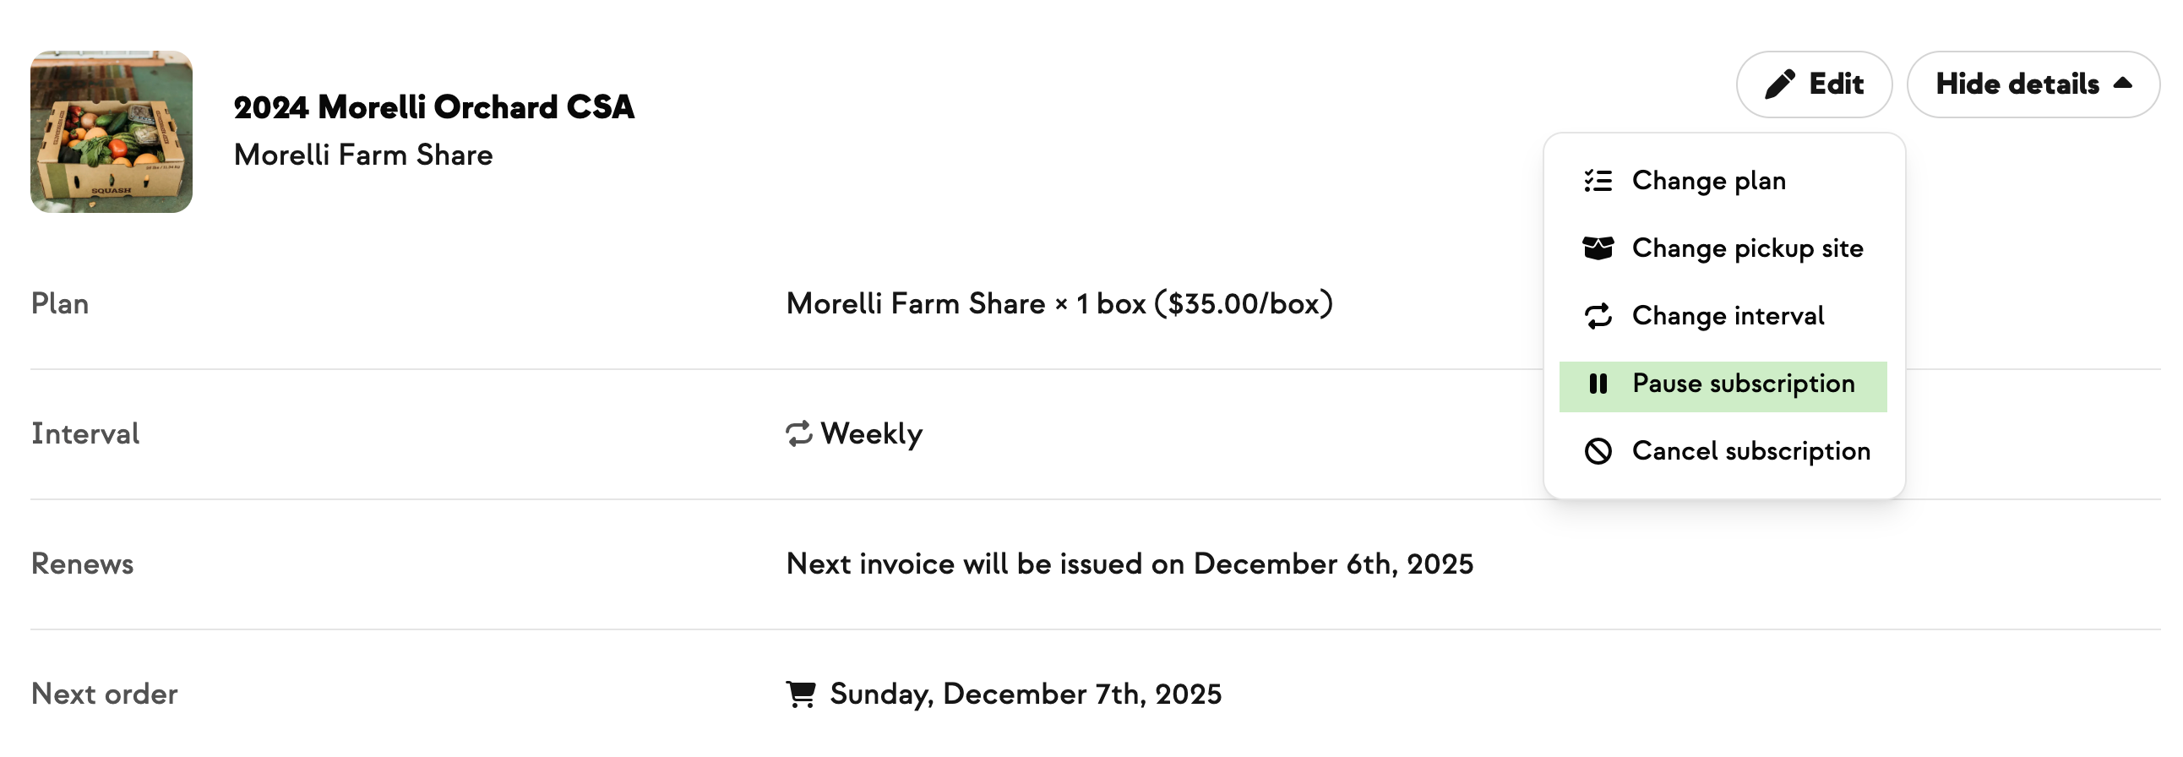
Task: Pause subscription via the highlighted menu item
Action: [1742, 384]
